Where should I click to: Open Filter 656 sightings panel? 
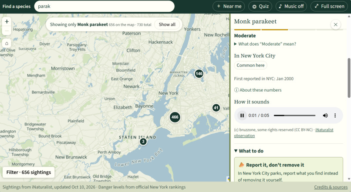pos(28,172)
